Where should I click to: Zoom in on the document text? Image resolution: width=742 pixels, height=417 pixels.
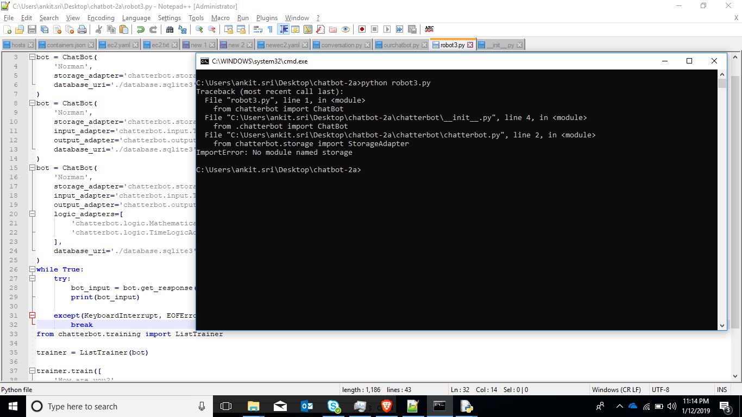198,29
